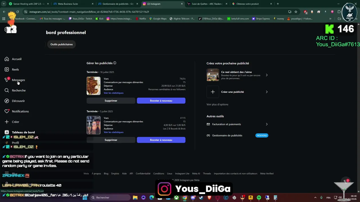Open Rockstar Games launcher in taskbar
Image resolution: width=360 pixels, height=202 pixels.
(x=251, y=198)
